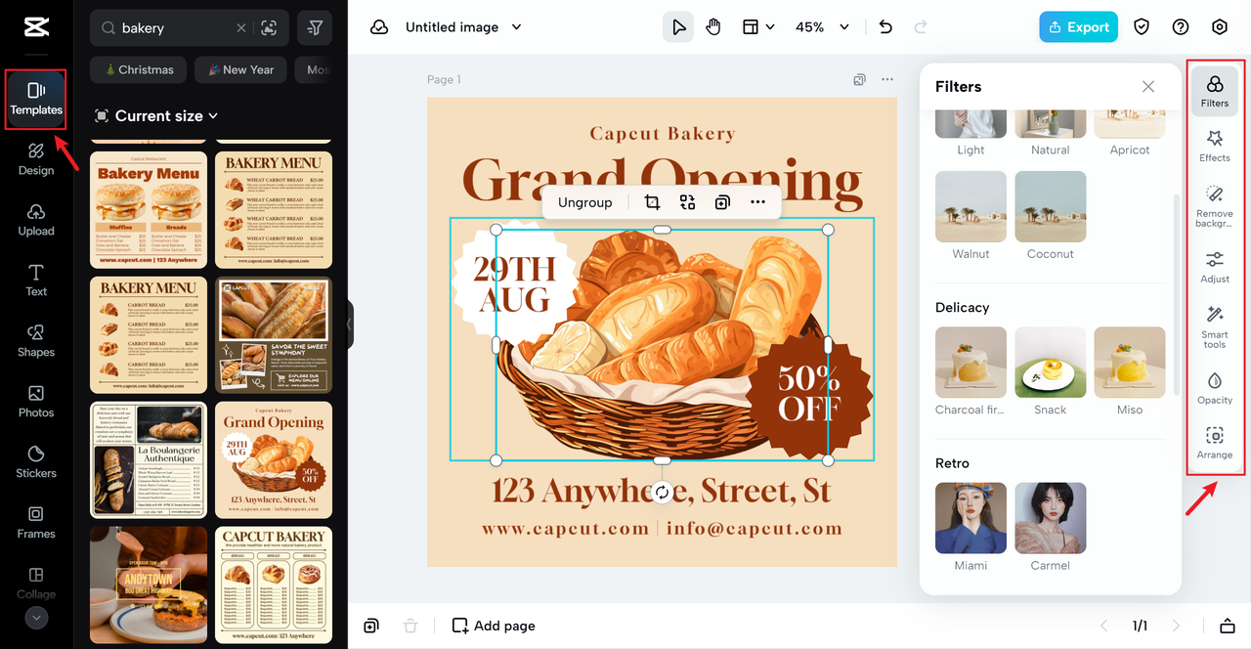
Task: Open the Shapes panel
Action: (x=36, y=340)
